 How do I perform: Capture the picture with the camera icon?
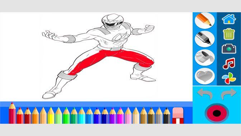pos(229,49)
